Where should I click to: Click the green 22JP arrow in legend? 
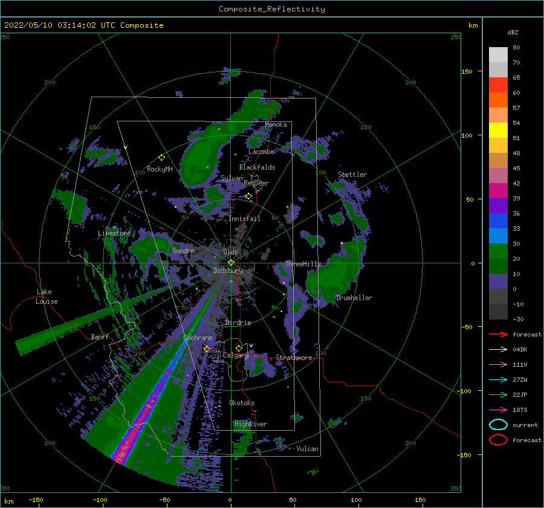click(498, 394)
